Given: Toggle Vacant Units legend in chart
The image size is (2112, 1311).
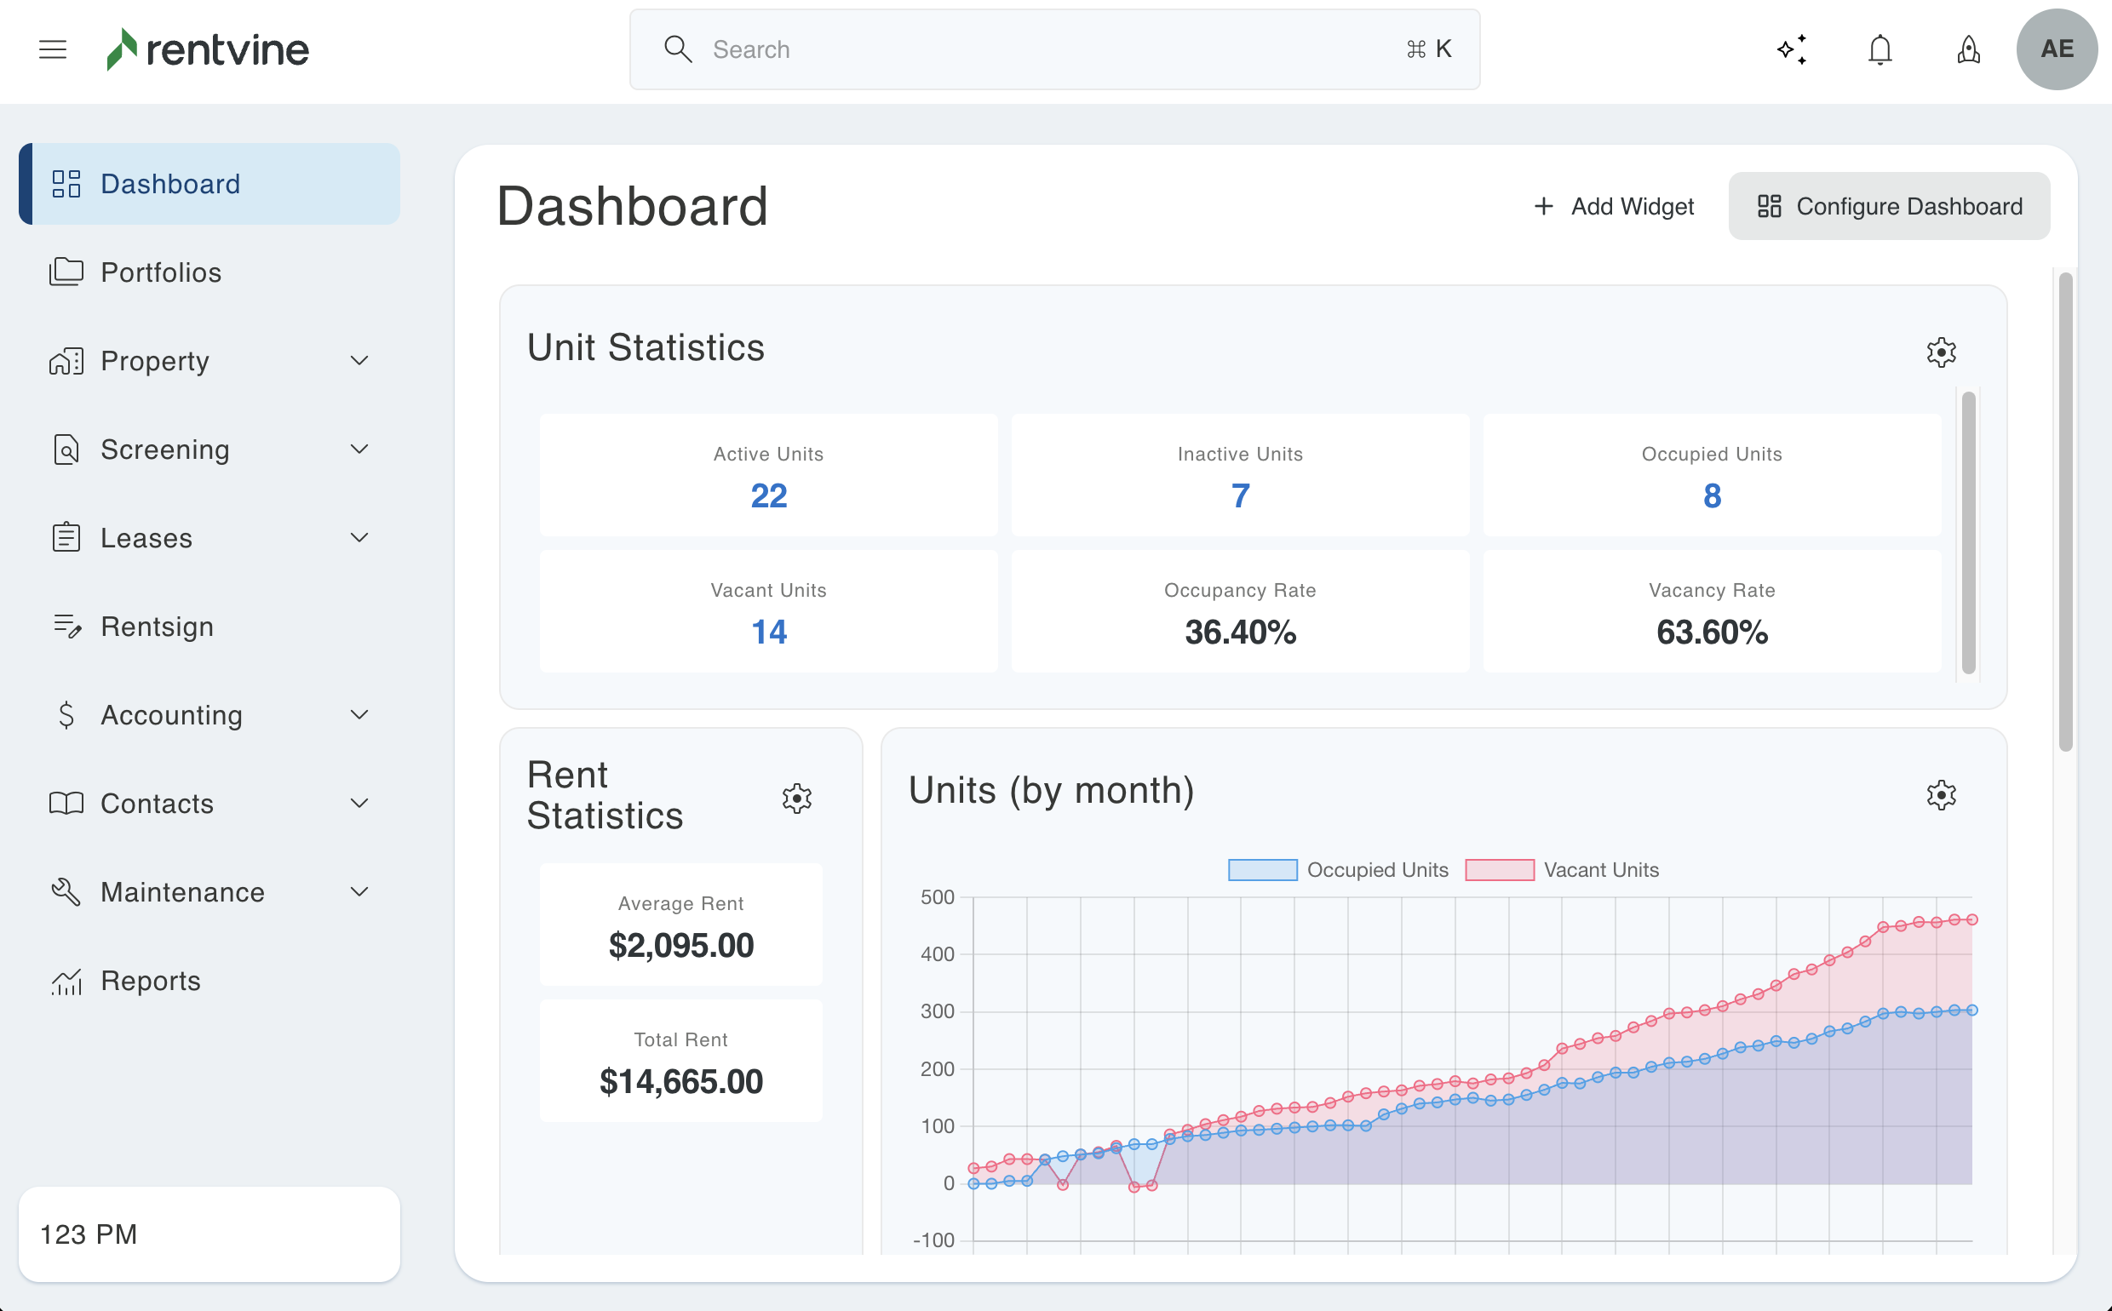Looking at the screenshot, I should 1562,870.
